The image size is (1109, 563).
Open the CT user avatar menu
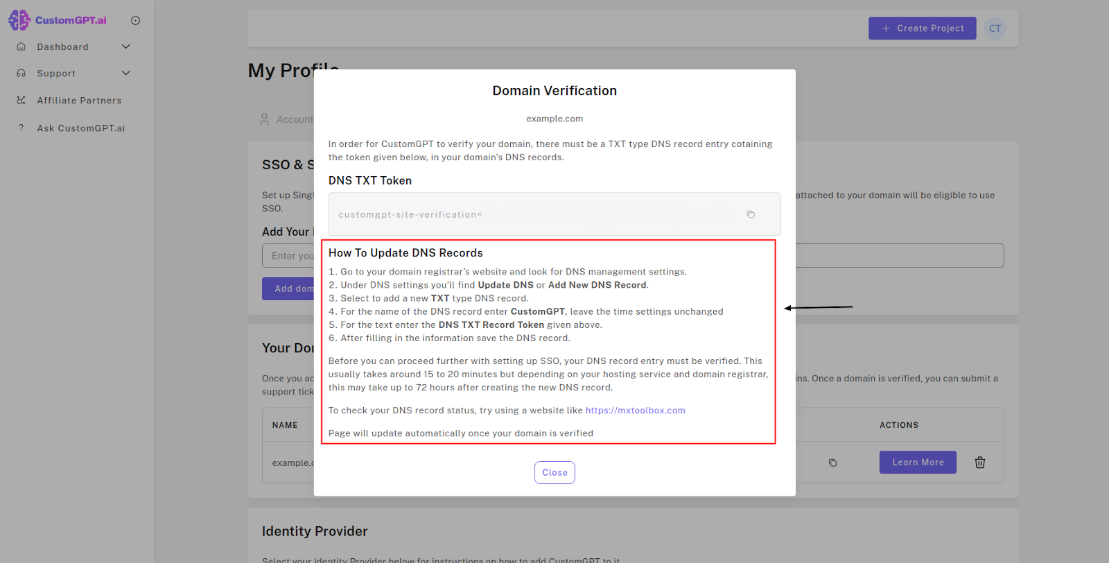click(995, 28)
